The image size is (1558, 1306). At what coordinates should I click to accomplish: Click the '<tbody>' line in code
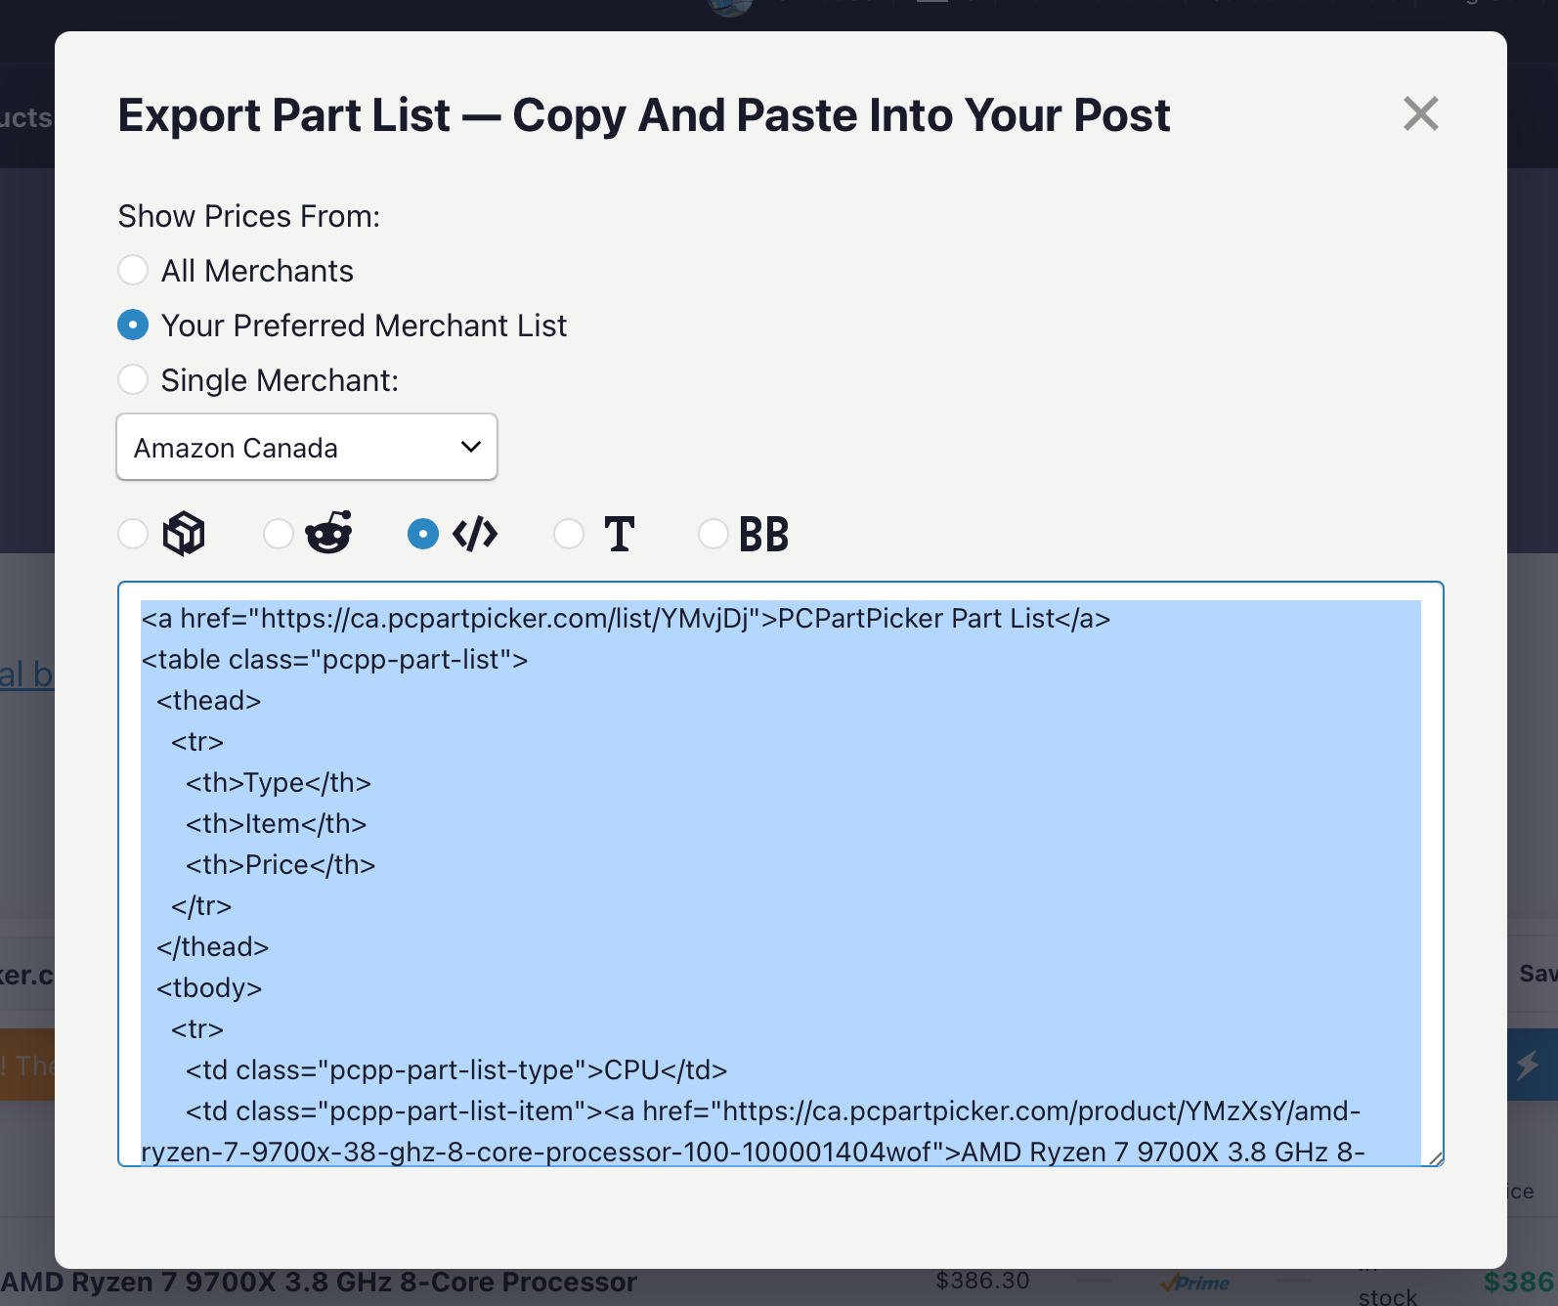point(209,988)
